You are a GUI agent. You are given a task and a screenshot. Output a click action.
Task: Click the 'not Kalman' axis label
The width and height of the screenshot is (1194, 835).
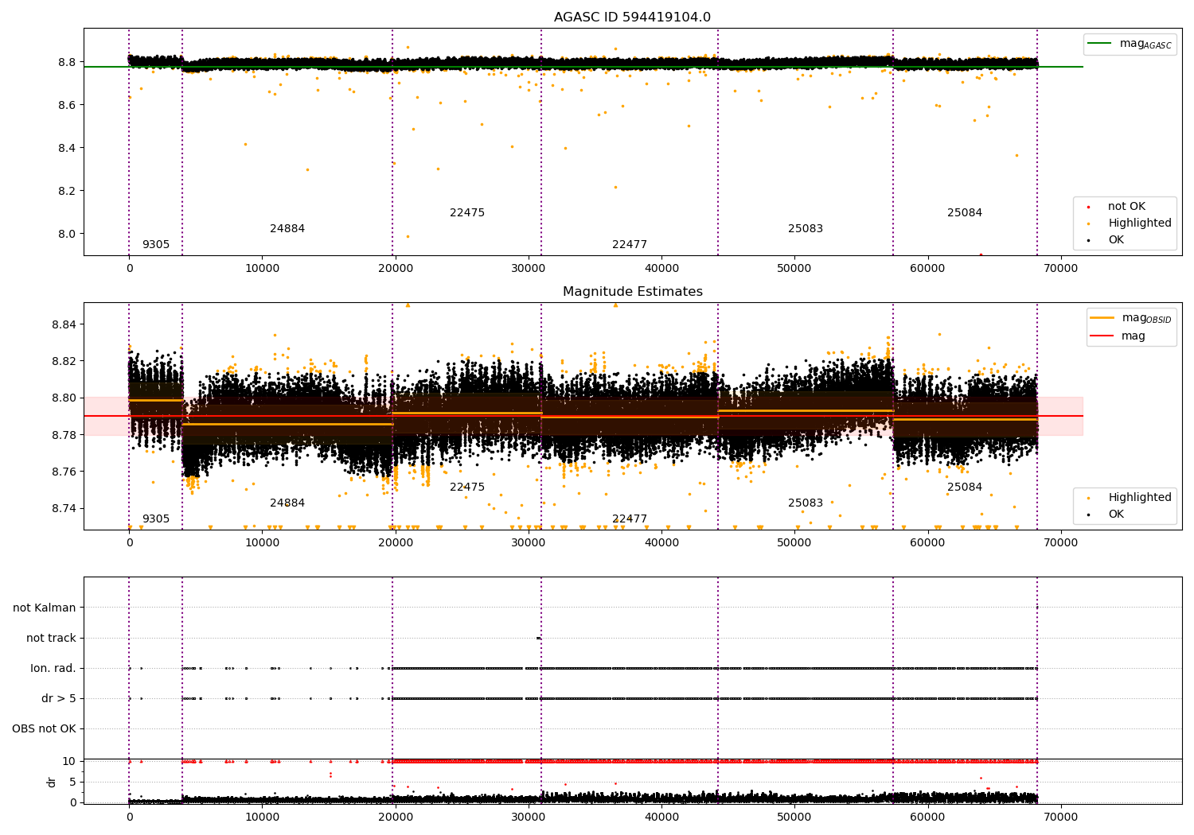(x=45, y=608)
